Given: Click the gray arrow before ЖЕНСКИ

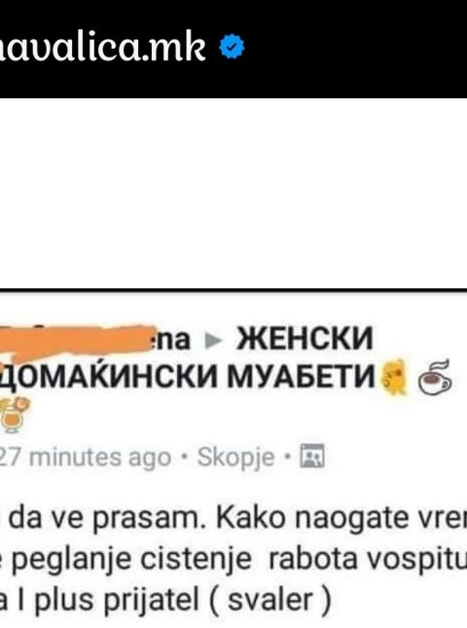Looking at the screenshot, I should tap(213, 341).
